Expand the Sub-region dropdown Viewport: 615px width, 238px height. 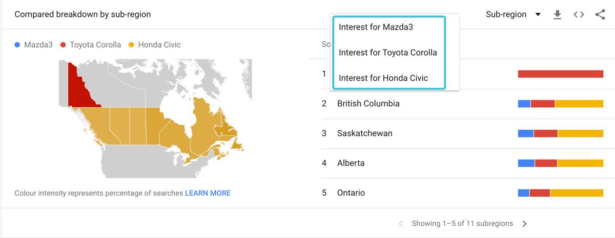(513, 15)
